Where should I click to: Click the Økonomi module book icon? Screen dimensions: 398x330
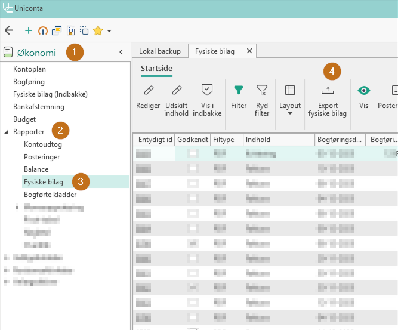point(8,53)
